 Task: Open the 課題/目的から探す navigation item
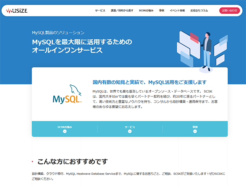122,11
